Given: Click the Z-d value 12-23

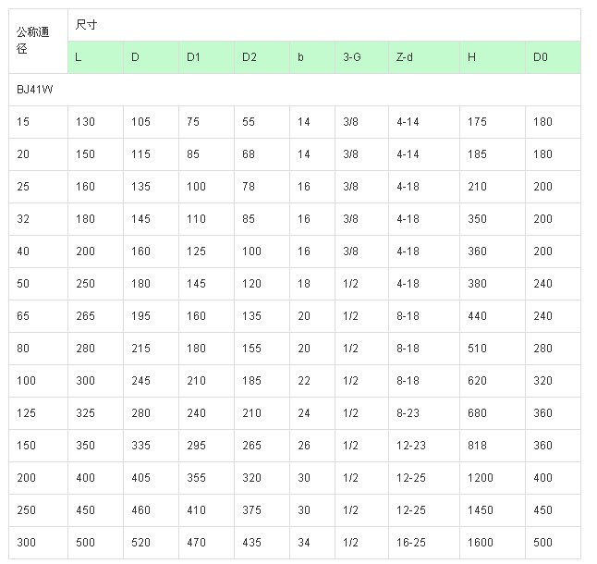Looking at the screenshot, I should click(410, 446).
